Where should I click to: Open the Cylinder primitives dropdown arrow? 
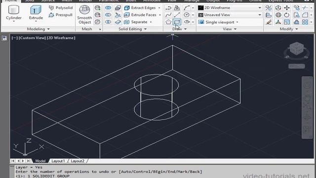click(x=13, y=21)
